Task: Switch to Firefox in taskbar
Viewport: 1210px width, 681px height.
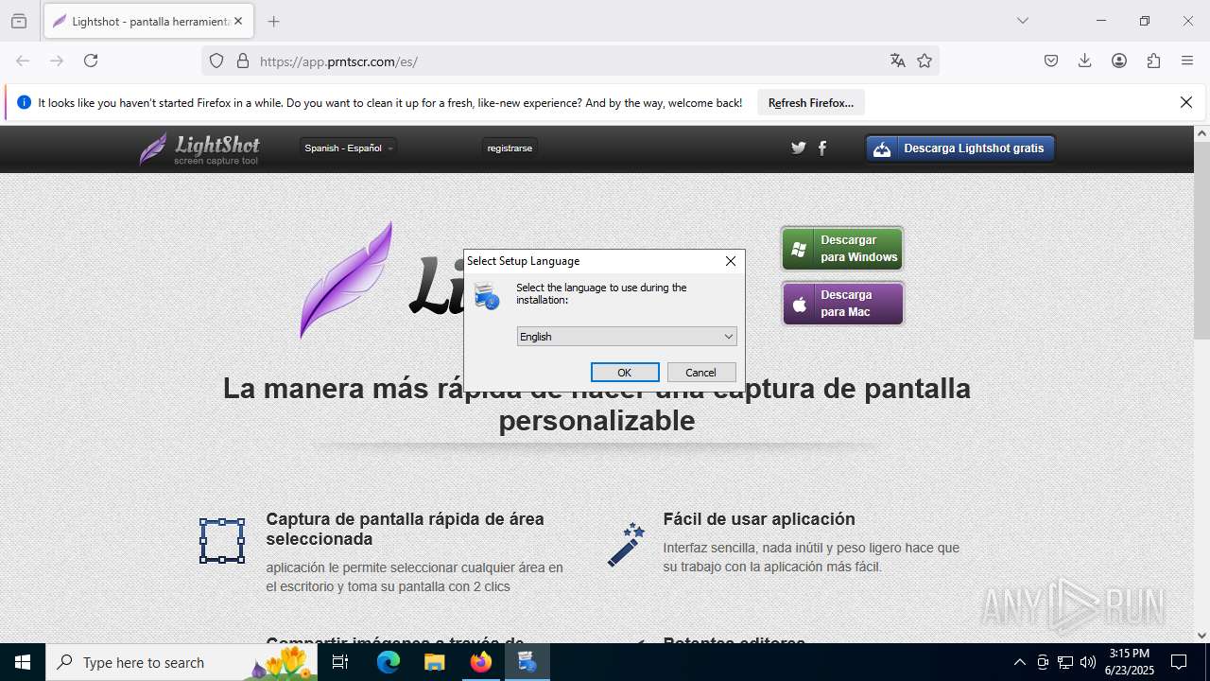Action: click(x=481, y=662)
